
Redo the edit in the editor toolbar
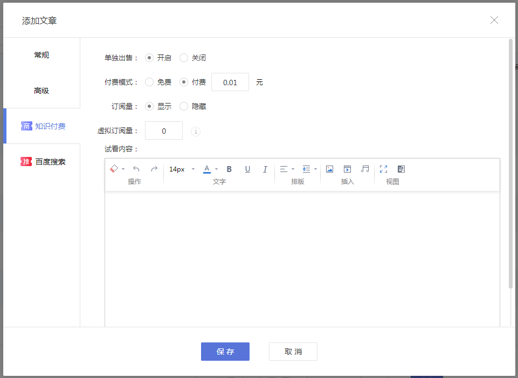point(154,169)
